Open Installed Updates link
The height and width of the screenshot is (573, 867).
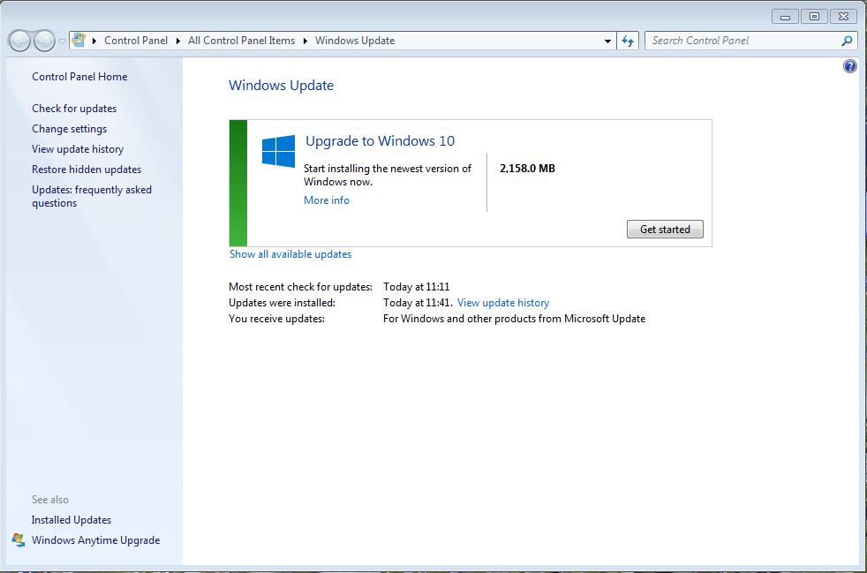point(72,520)
